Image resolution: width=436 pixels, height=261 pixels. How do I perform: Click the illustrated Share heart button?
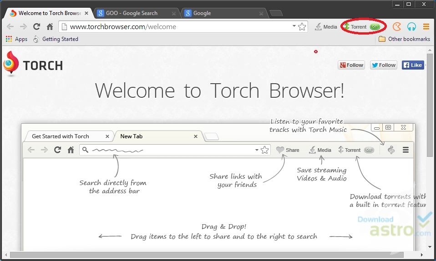coord(288,150)
